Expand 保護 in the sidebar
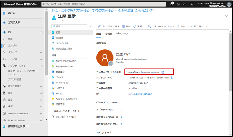Screen dimensions: 233x137 coord(41,107)
